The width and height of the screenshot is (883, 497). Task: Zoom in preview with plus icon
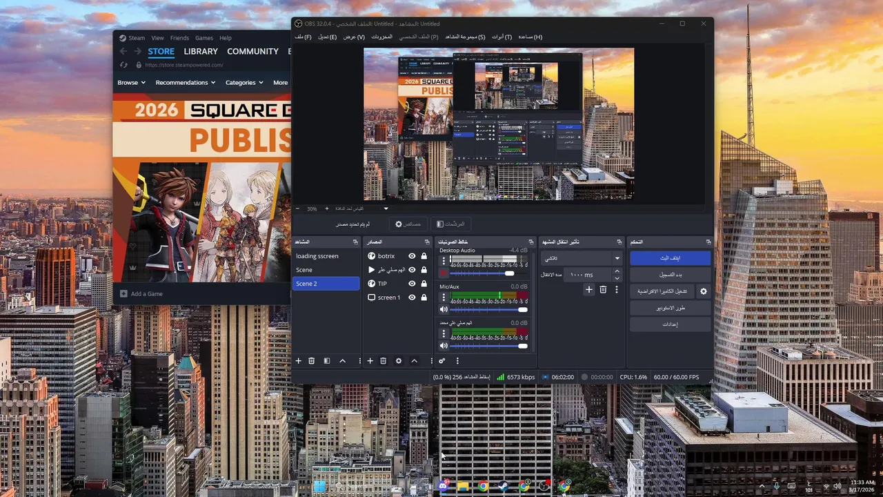(x=327, y=208)
